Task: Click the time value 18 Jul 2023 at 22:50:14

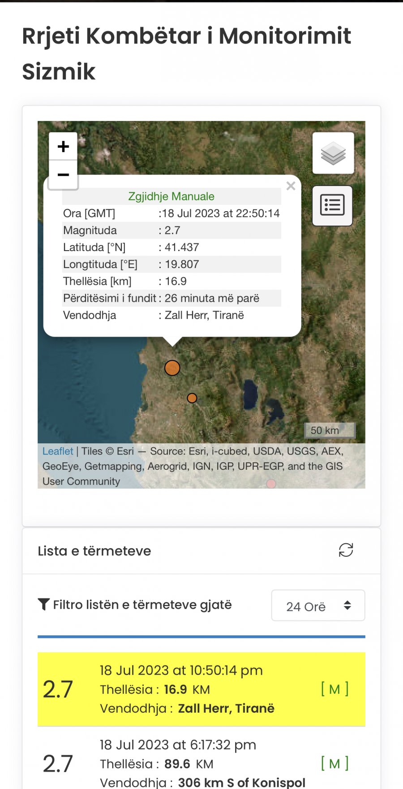Action: click(x=221, y=213)
